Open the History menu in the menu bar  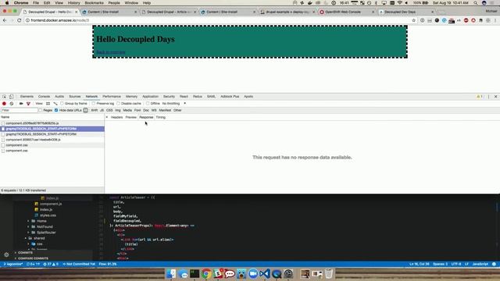pyautogui.click(x=73, y=3)
